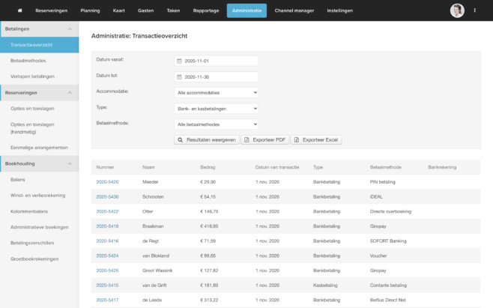Collapse the Boekhouding sidebar section
493x308 pixels.
tap(70, 163)
